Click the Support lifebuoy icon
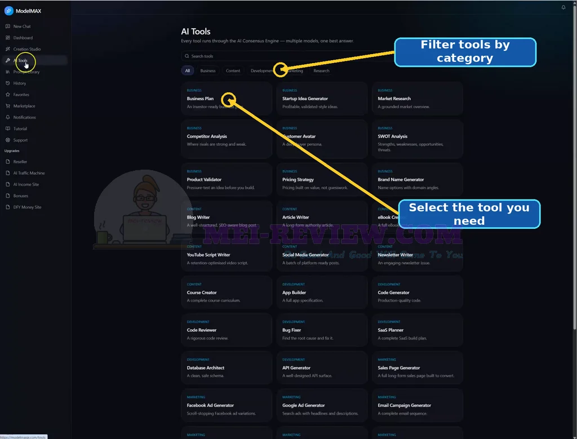The width and height of the screenshot is (577, 439). point(8,140)
